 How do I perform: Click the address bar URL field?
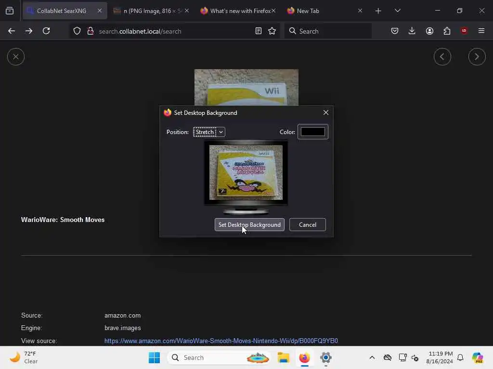(x=174, y=31)
